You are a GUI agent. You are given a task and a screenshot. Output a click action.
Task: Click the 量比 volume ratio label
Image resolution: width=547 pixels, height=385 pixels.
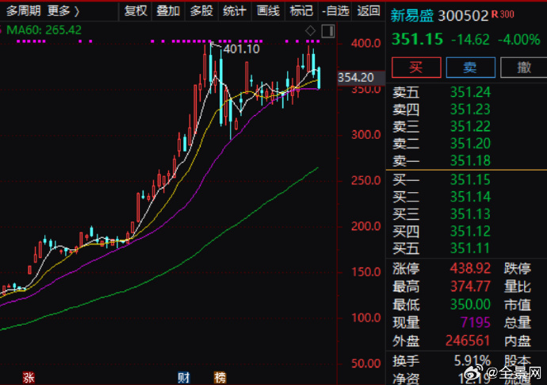518,287
